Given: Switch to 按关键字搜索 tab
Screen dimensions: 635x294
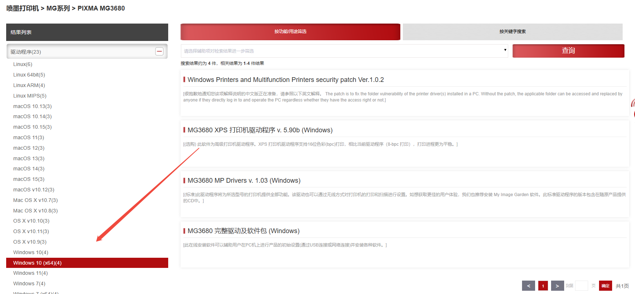Looking at the screenshot, I should (513, 32).
